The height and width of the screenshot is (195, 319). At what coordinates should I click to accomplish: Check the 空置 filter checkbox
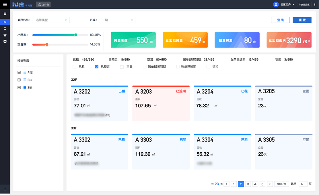[x=122, y=67]
